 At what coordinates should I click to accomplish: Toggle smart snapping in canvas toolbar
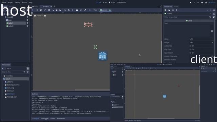click(x=65, y=10)
